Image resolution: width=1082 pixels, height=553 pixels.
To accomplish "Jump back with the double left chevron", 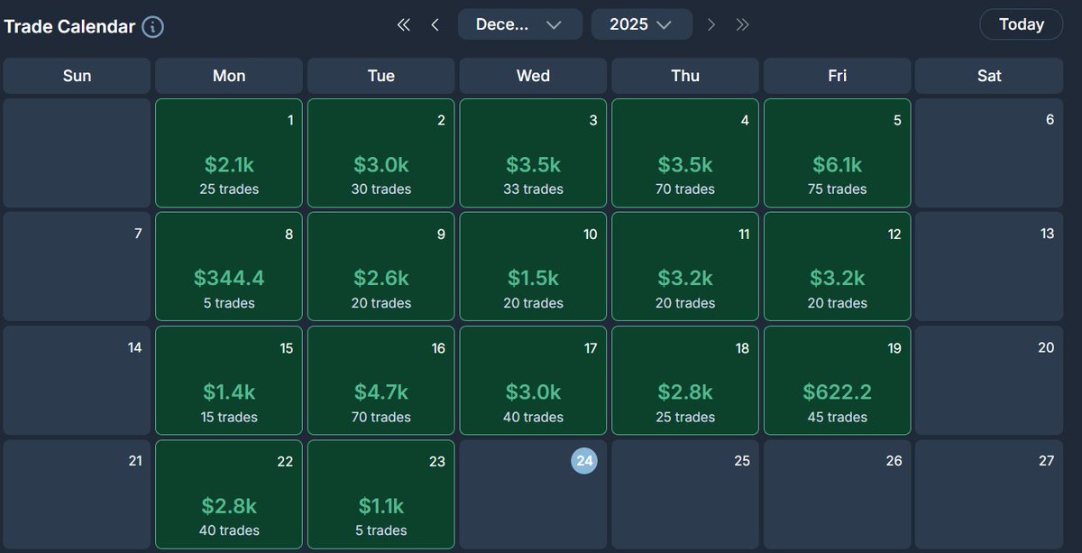I will point(404,25).
